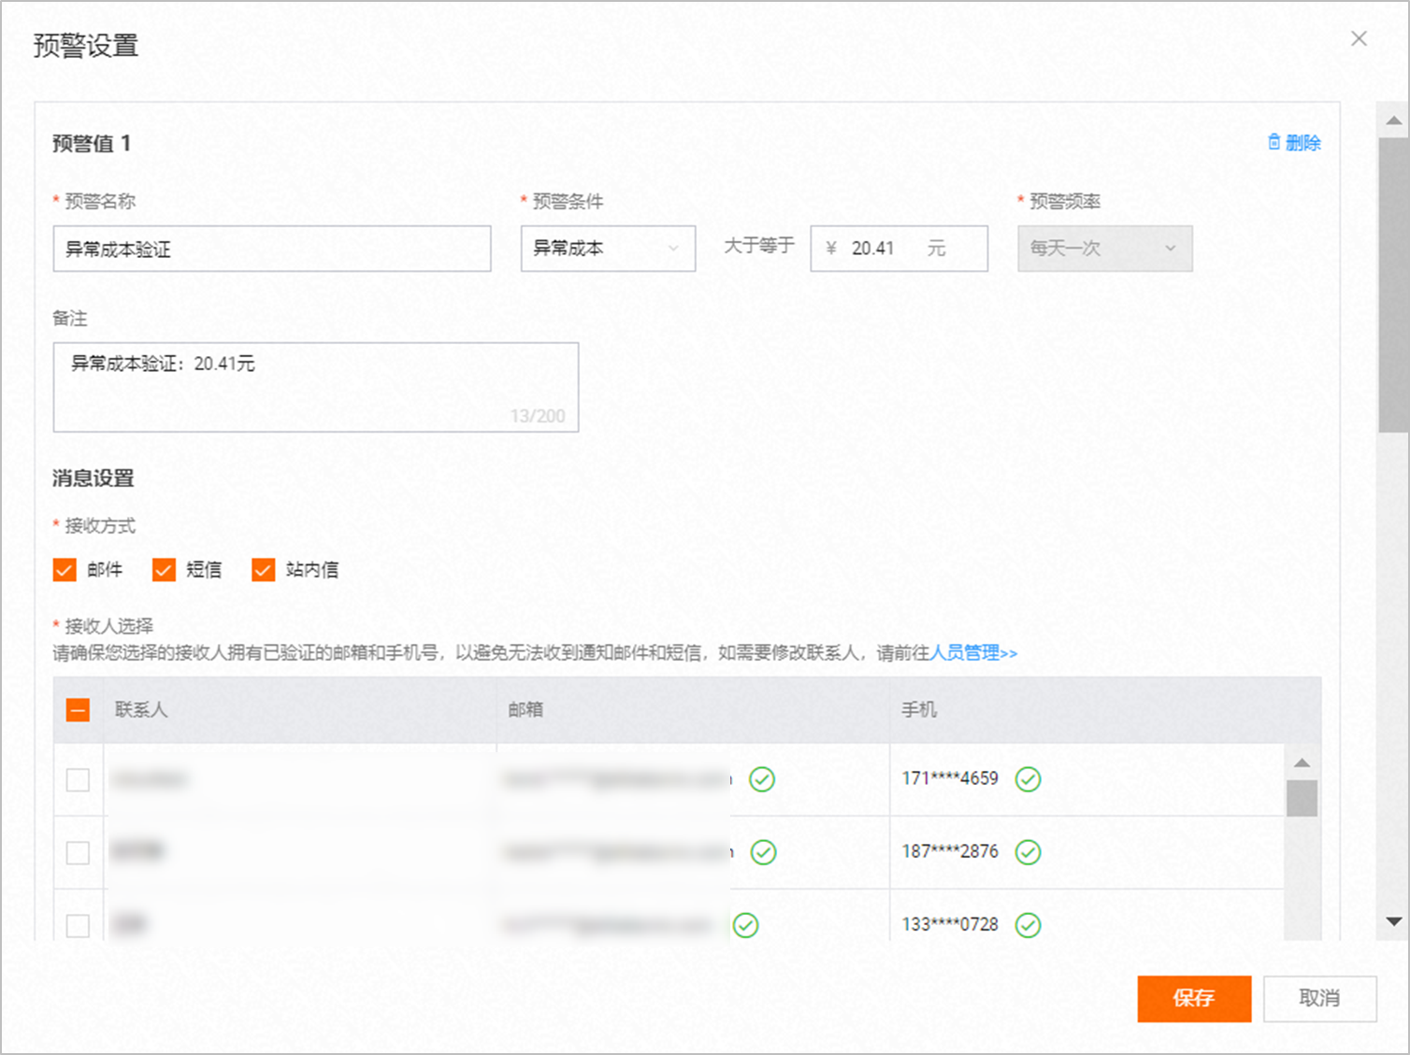
Task: Click the verified check icon beside phone 133****0728
Action: tap(1029, 925)
